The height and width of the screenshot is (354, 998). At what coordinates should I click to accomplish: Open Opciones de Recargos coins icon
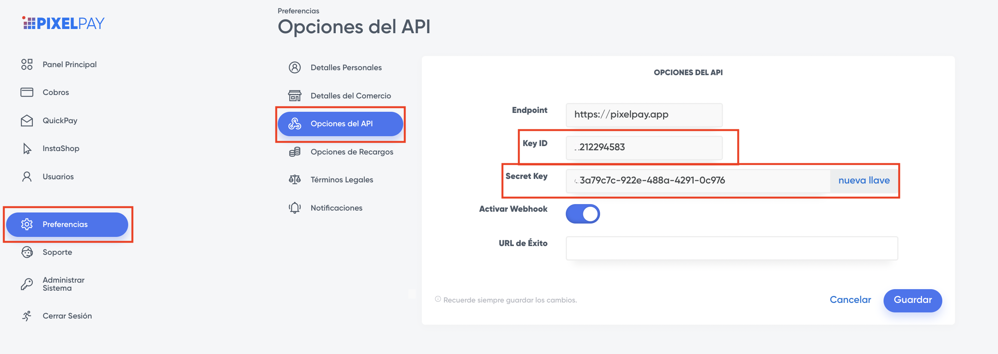point(295,152)
